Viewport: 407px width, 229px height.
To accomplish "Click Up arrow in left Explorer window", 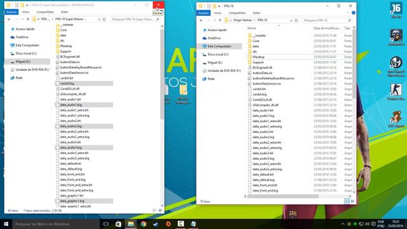I will [28, 20].
